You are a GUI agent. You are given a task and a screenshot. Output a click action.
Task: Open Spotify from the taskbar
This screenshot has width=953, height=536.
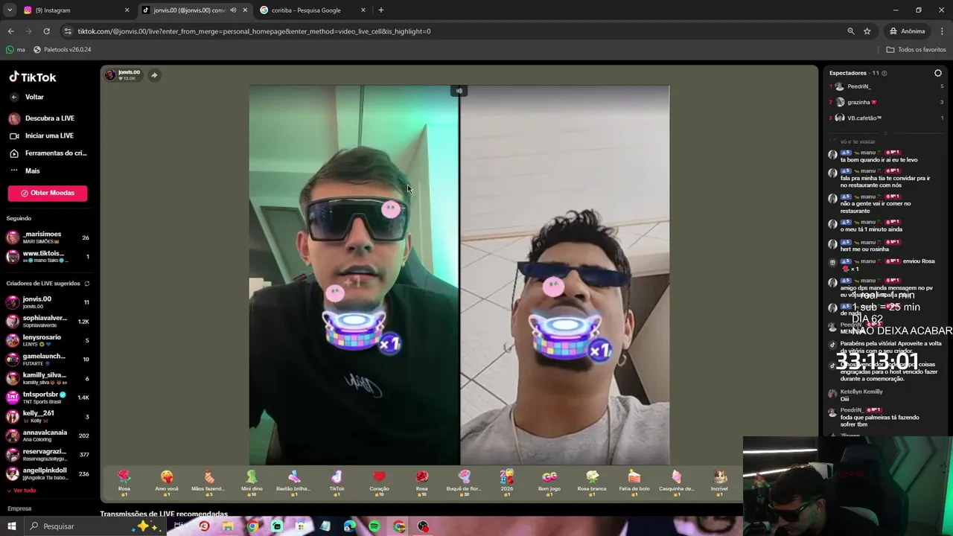pos(374,526)
